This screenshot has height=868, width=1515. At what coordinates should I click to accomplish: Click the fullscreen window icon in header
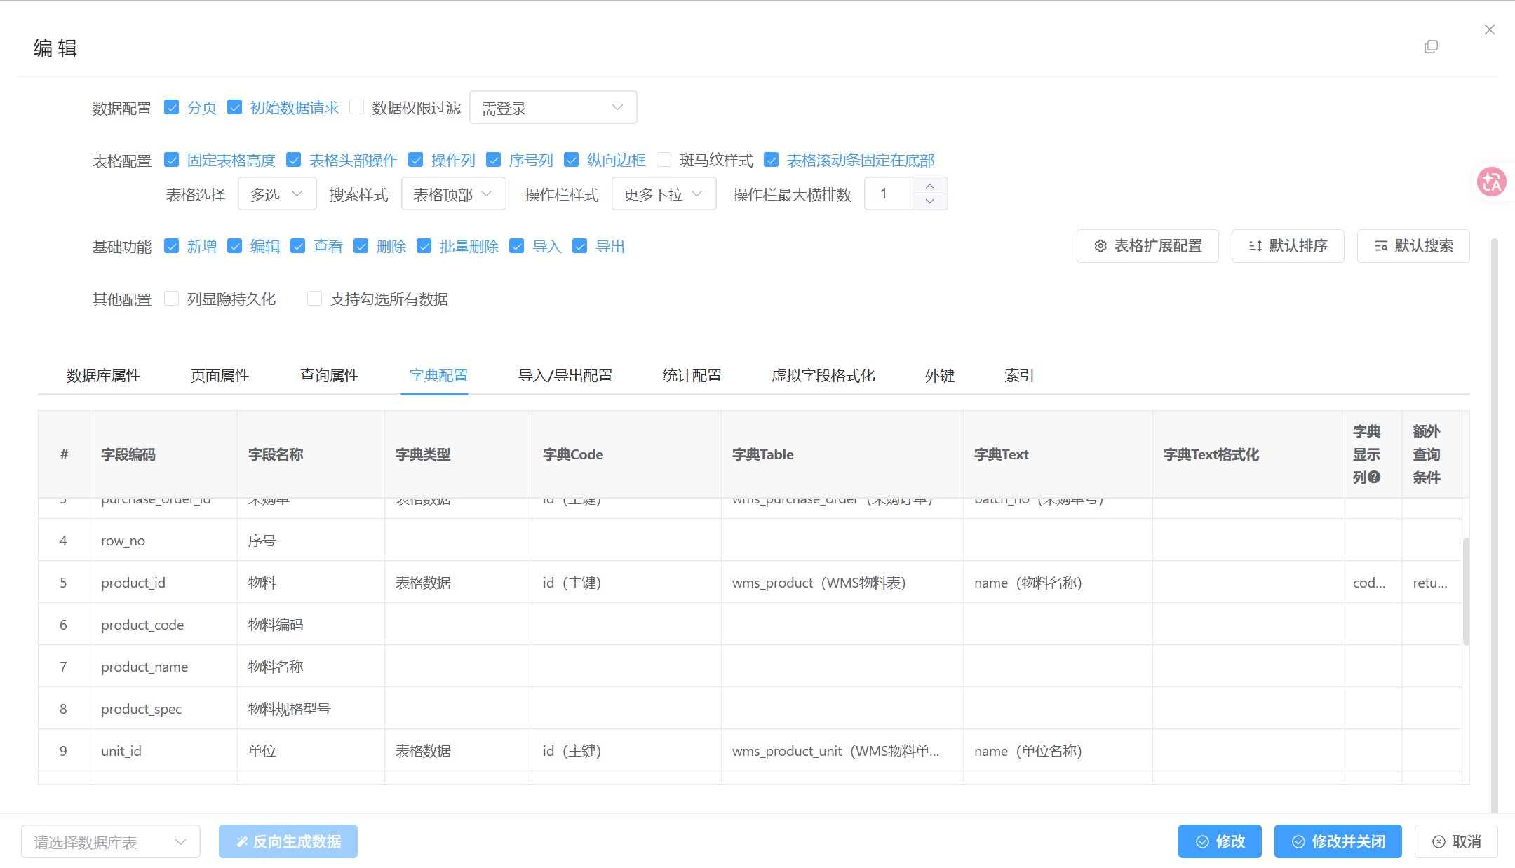click(1431, 47)
